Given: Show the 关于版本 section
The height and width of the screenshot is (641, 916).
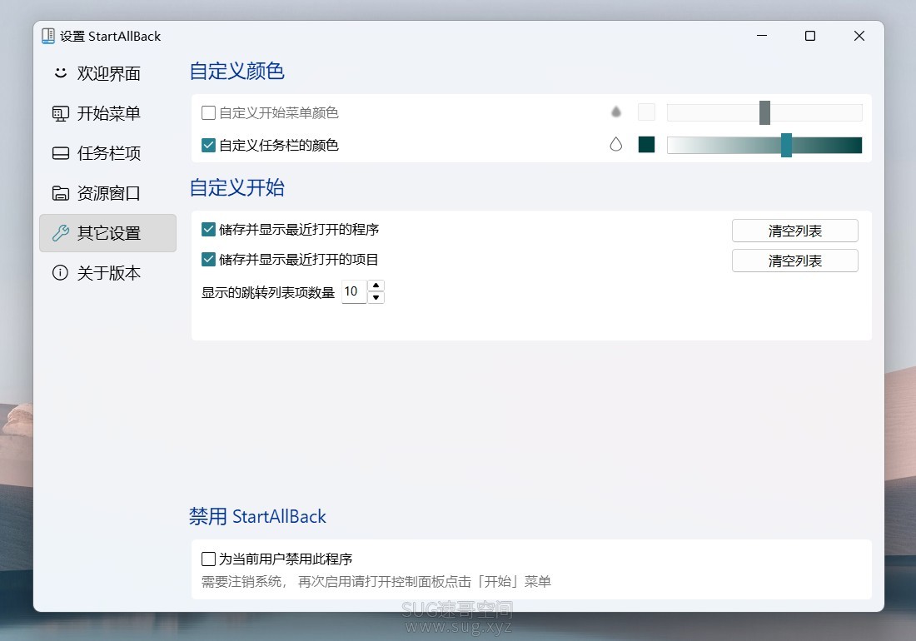Looking at the screenshot, I should [x=107, y=272].
